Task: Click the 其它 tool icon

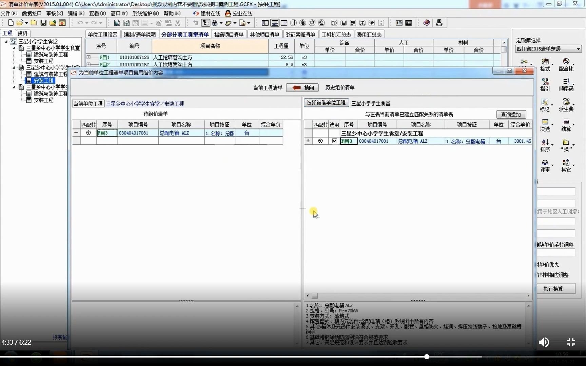Action: coord(566,166)
